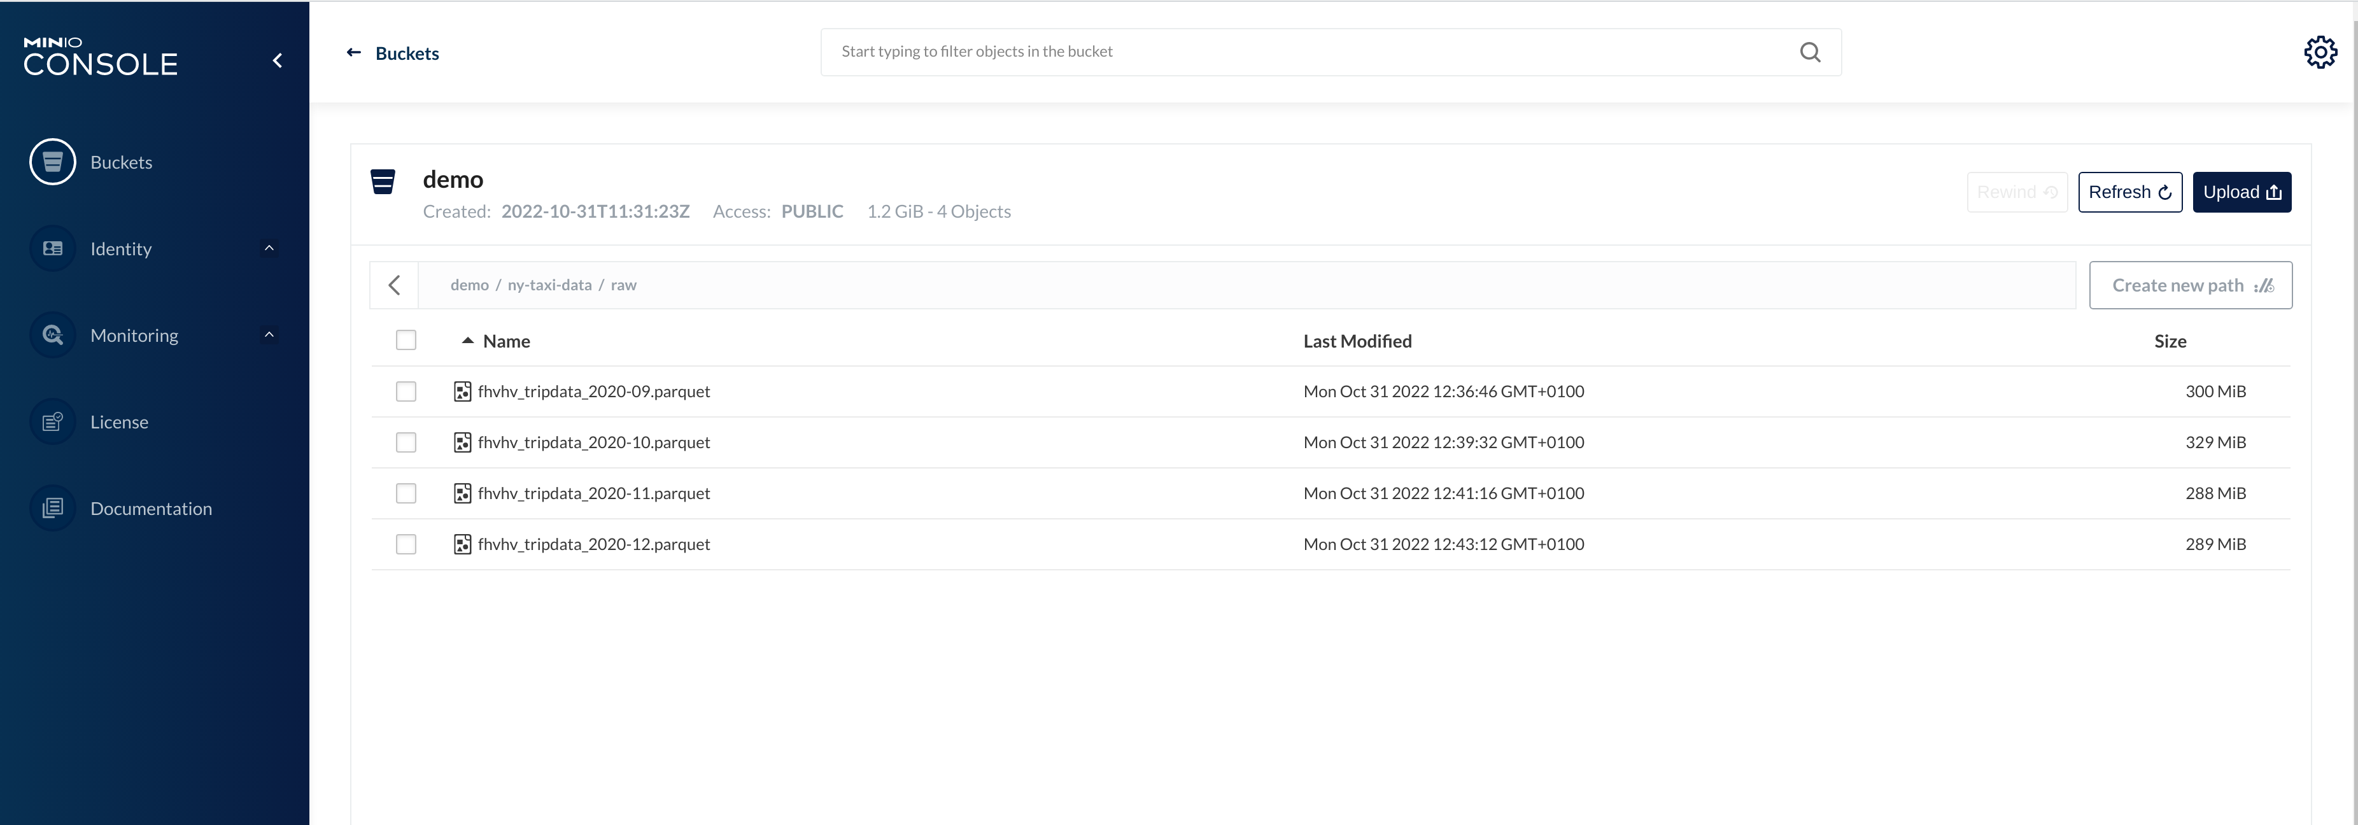This screenshot has width=2358, height=825.
Task: Click the Buckets sidebar icon
Action: (52, 162)
